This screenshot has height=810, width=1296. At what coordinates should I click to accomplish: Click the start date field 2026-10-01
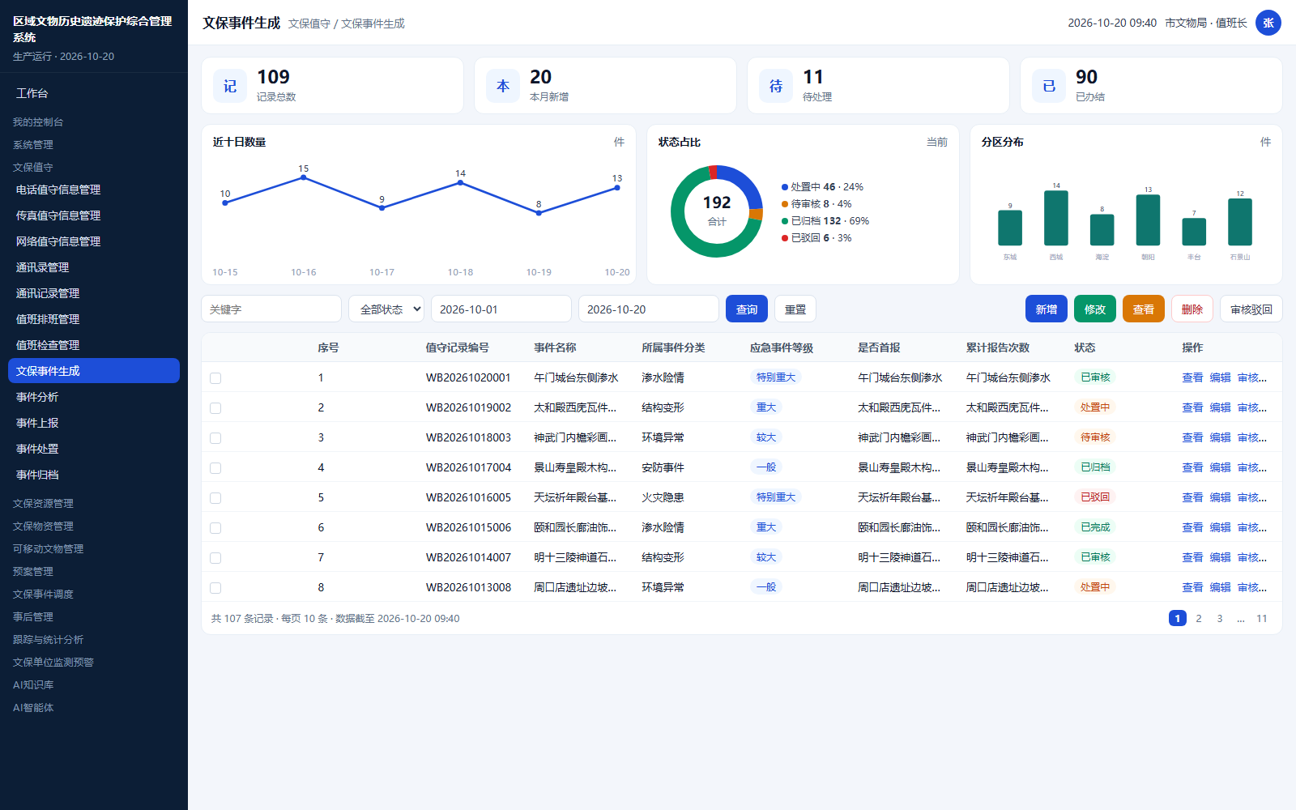[501, 309]
